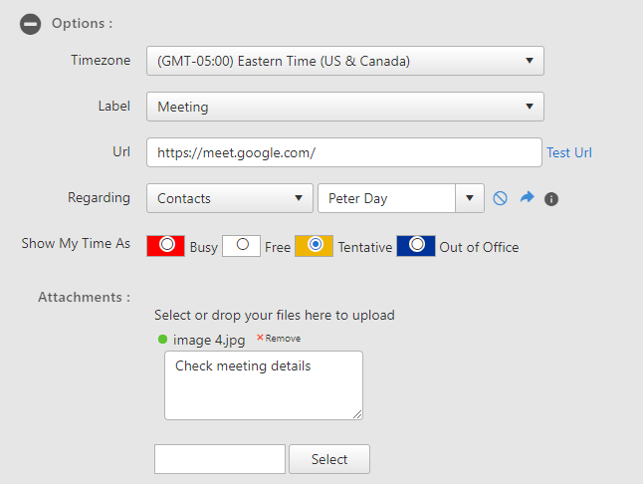Viewport: 643px width, 484px height.
Task: Click the Test Url link
Action: coord(569,152)
